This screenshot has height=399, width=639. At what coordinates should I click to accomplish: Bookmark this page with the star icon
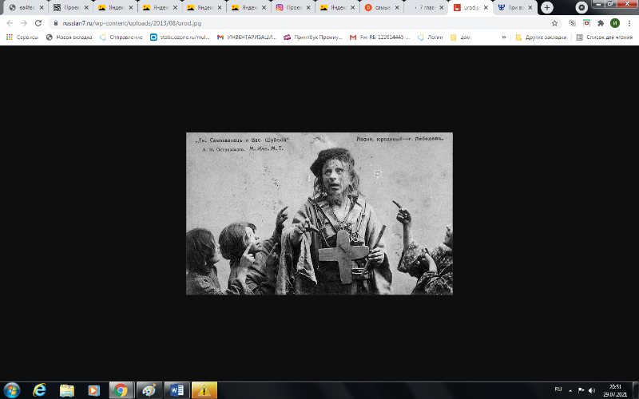[554, 23]
